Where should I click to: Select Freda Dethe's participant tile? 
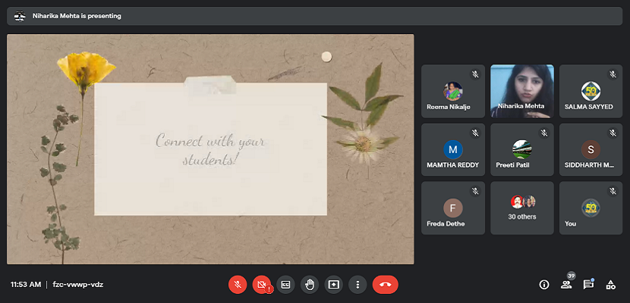point(453,208)
